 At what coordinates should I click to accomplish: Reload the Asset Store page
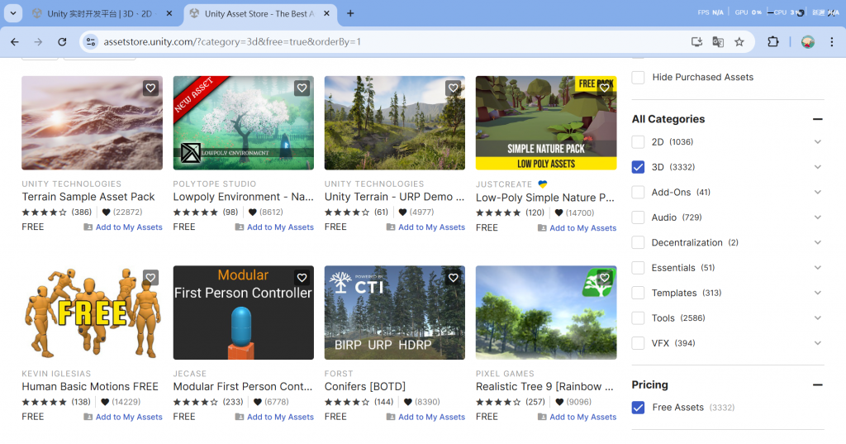tap(62, 41)
